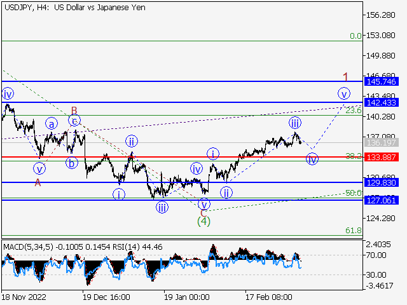The height and width of the screenshot is (305, 407).
Task: Click the MACD(5,34,5) RSI(14) indicator caption
Action: click(83, 247)
